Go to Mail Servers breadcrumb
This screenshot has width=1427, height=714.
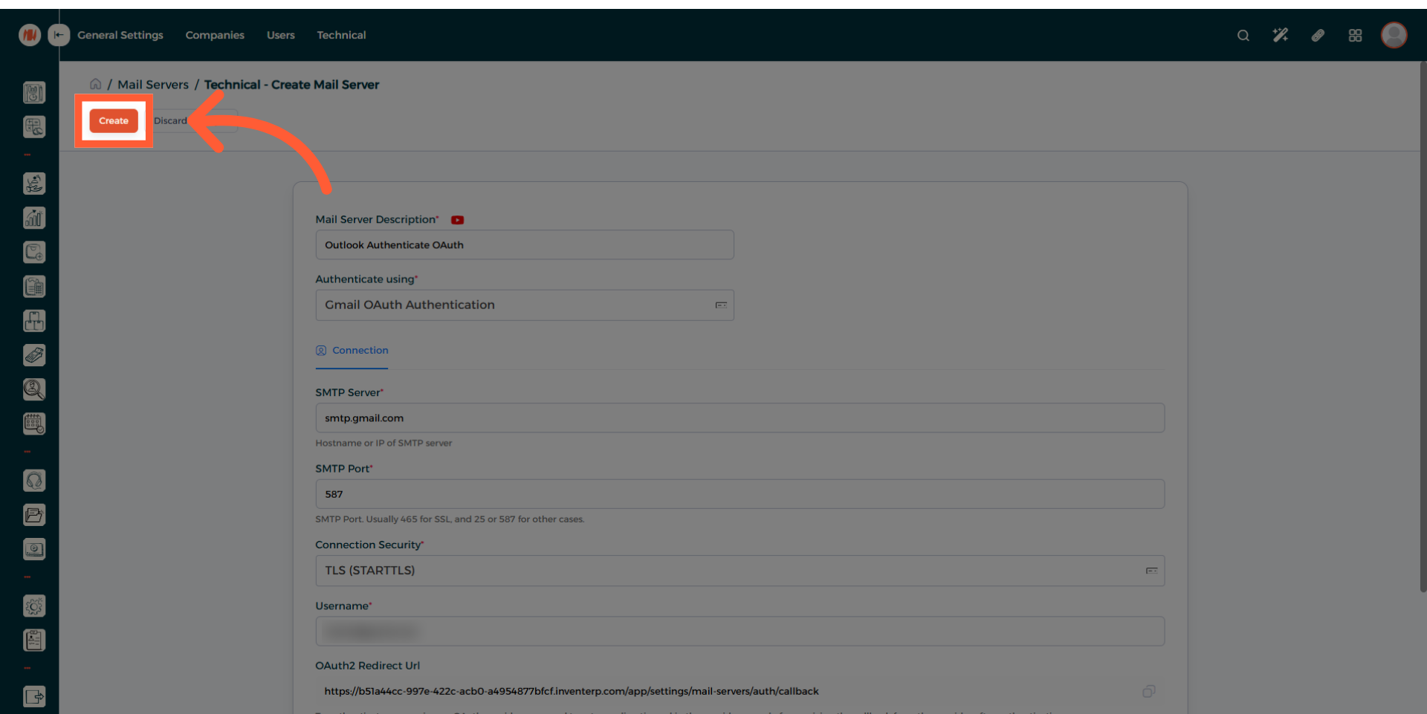tap(153, 85)
